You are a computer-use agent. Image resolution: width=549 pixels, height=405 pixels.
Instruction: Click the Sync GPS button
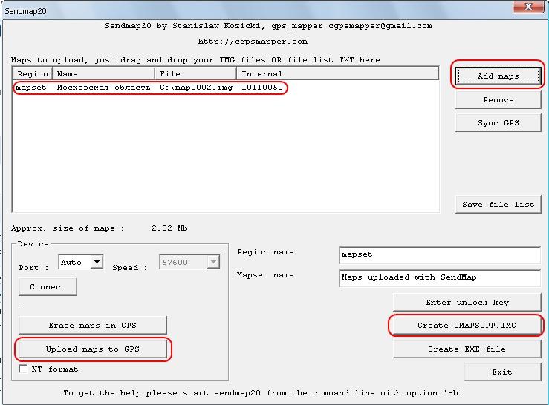(x=498, y=123)
